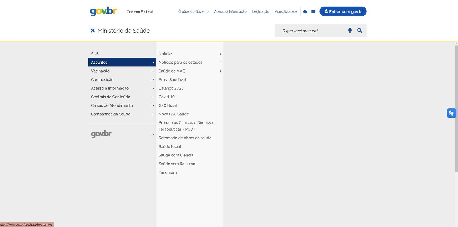458x227 pixels.
Task: Expand Notícias submenu chevron
Action: coord(220,54)
